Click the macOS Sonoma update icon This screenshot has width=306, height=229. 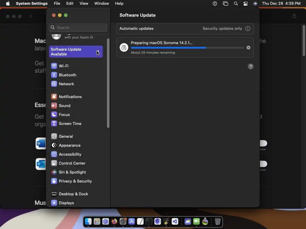tap(124, 48)
